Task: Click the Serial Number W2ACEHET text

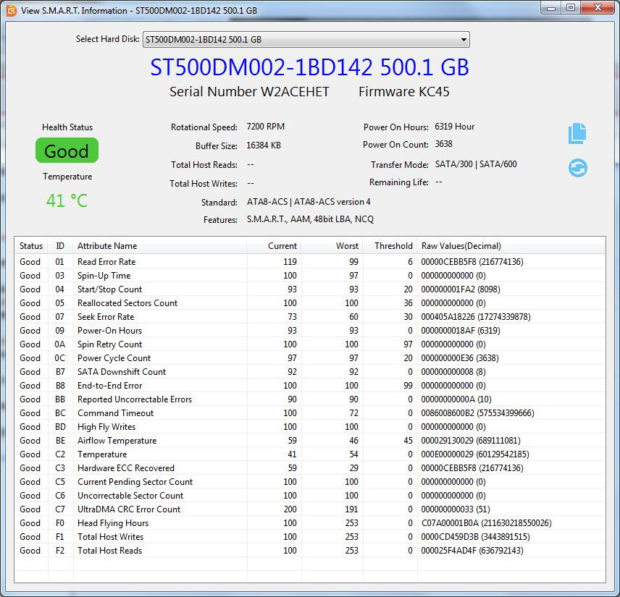Action: pos(249,92)
